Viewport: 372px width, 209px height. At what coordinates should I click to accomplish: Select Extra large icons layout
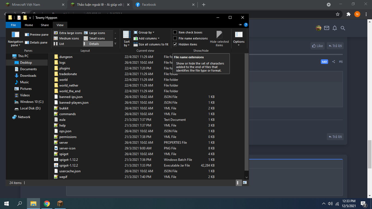click(56, 33)
